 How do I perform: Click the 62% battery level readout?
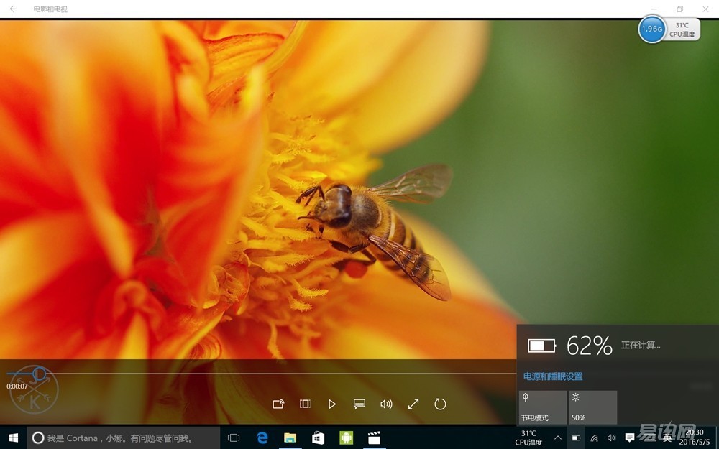(x=590, y=346)
